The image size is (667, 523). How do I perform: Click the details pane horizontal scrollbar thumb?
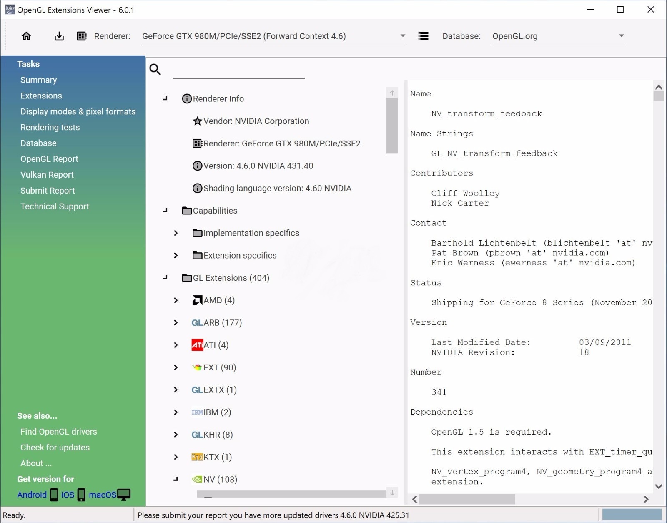pyautogui.click(x=467, y=499)
